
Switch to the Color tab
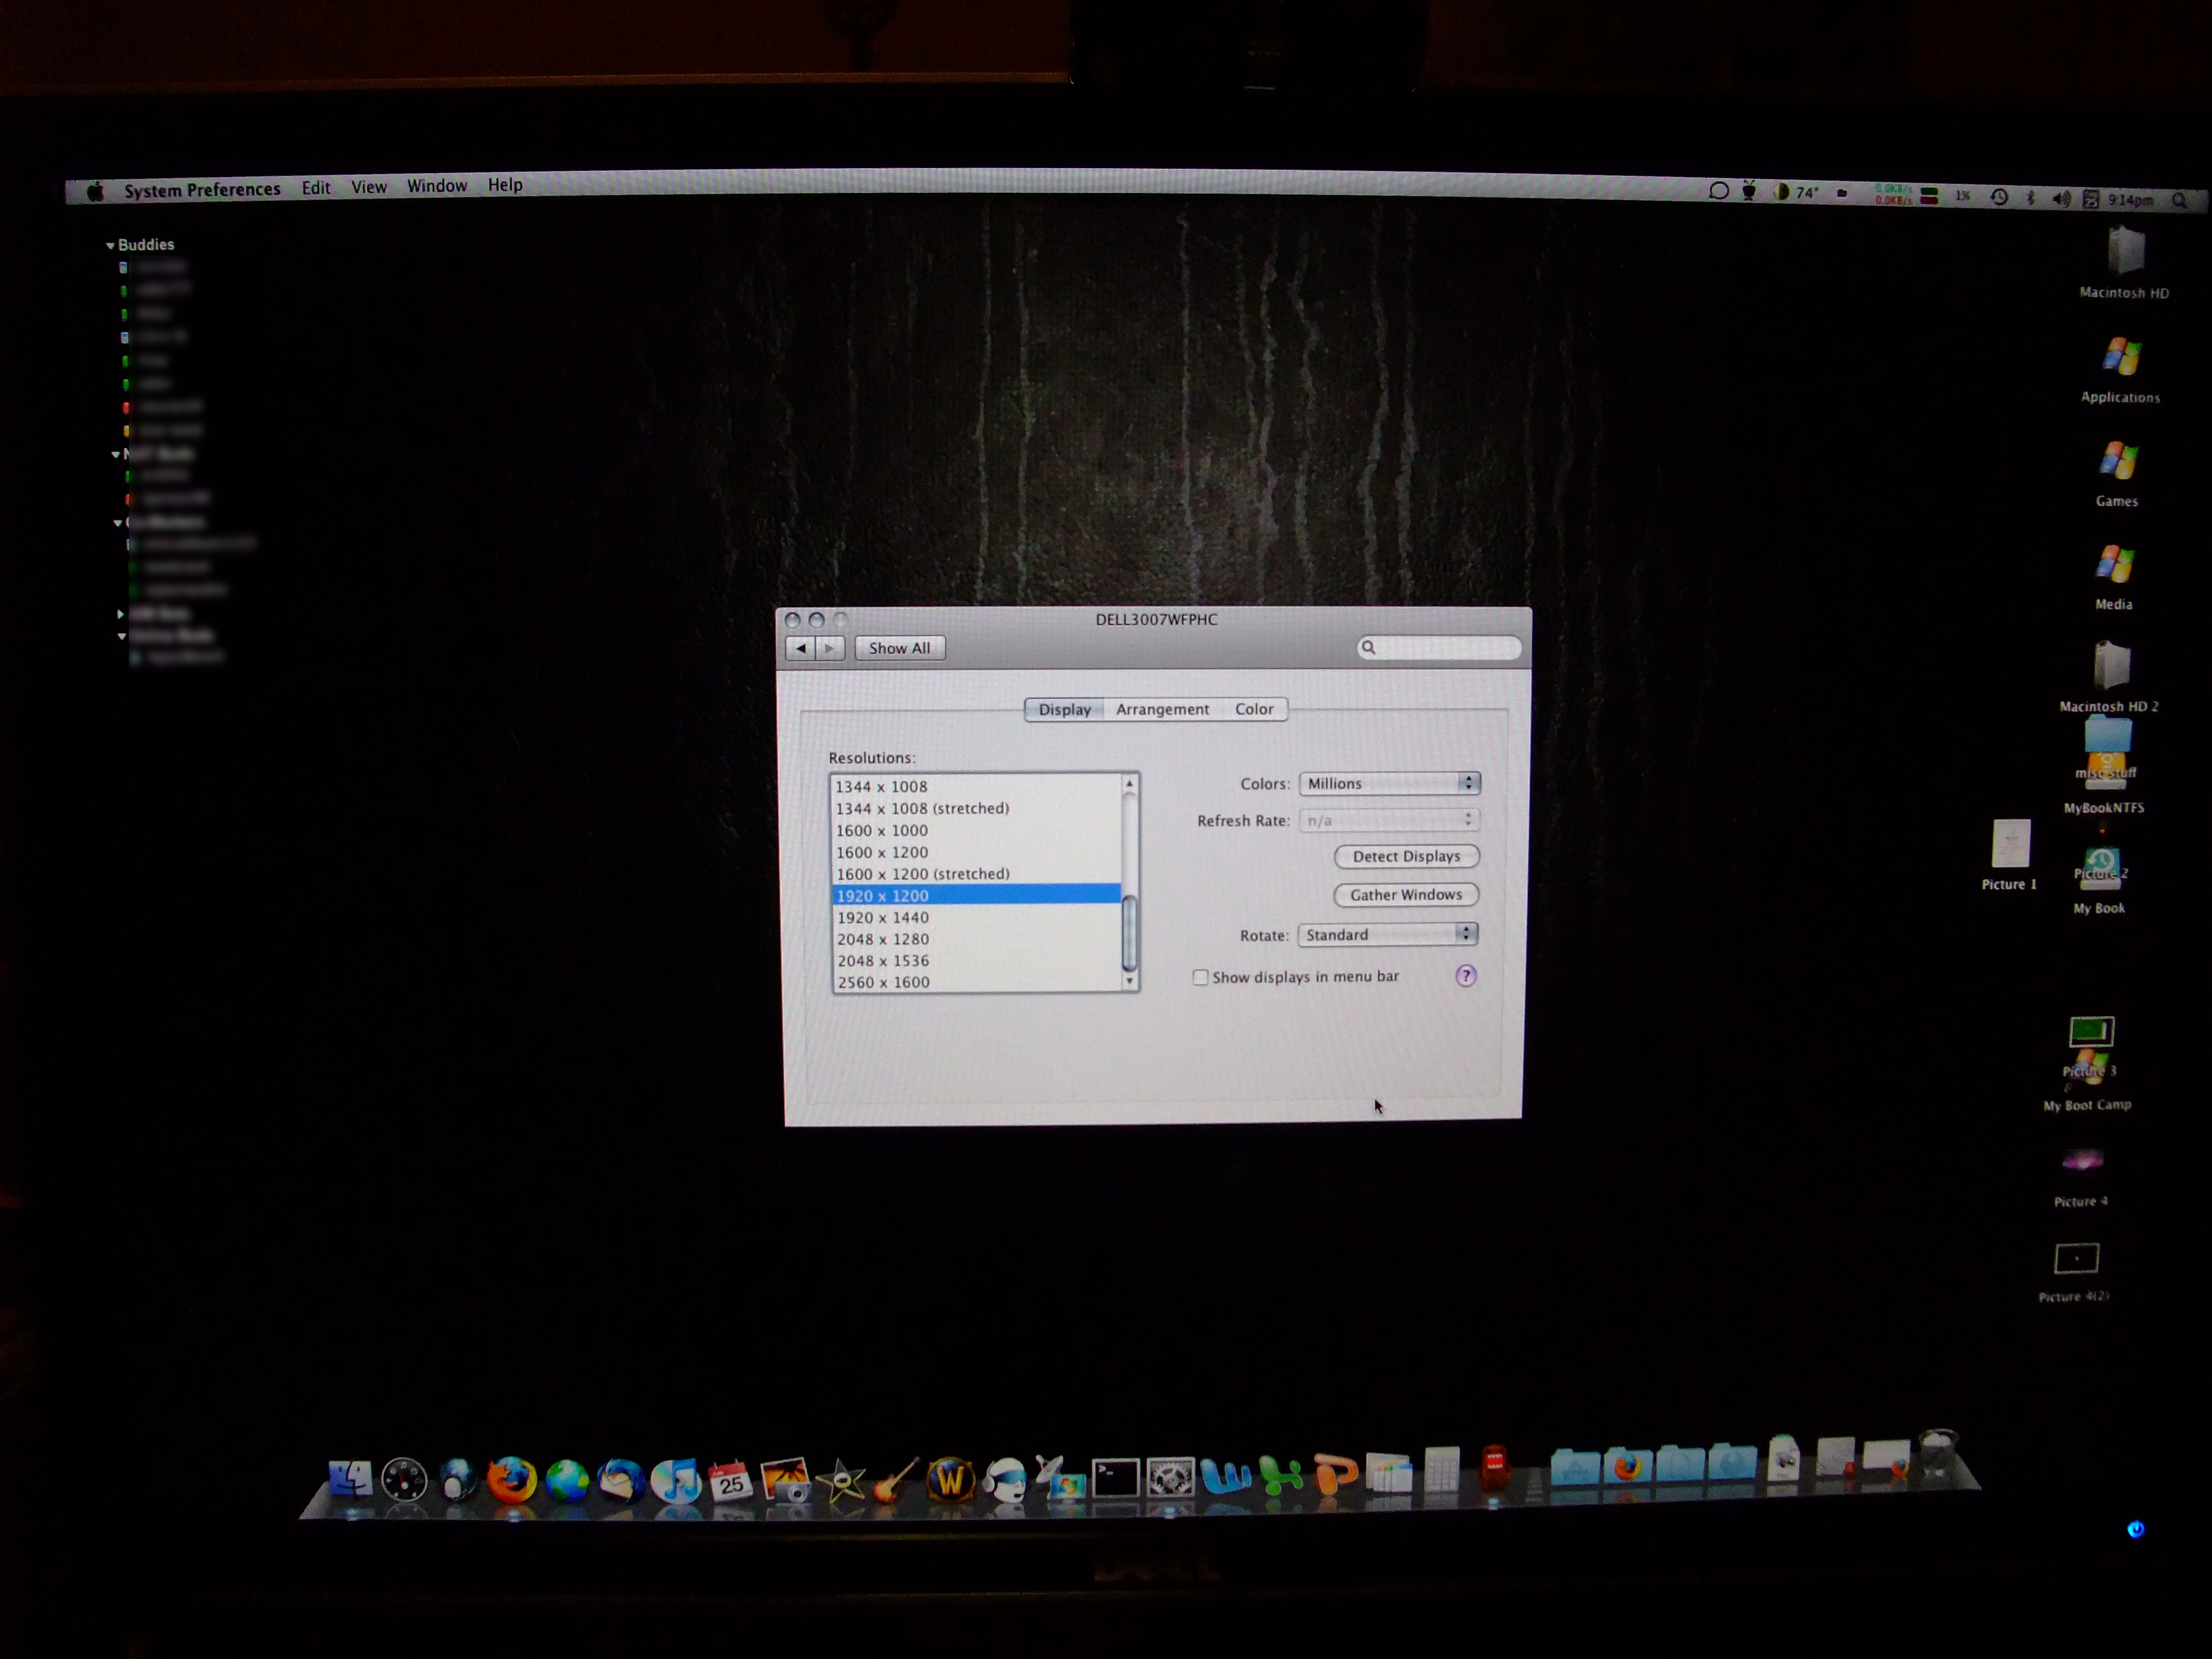coord(1253,709)
